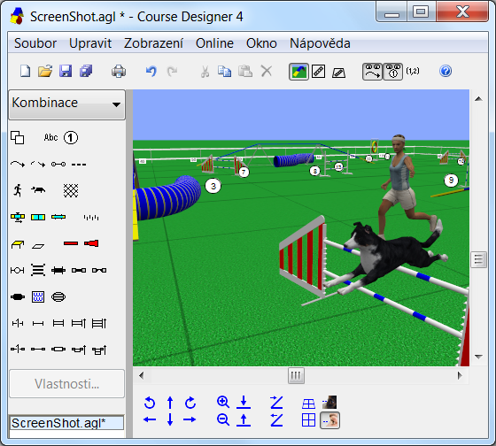Viewport: 496px width, 446px height.
Task: Open the Kombinace dropdown list
Action: 67,104
